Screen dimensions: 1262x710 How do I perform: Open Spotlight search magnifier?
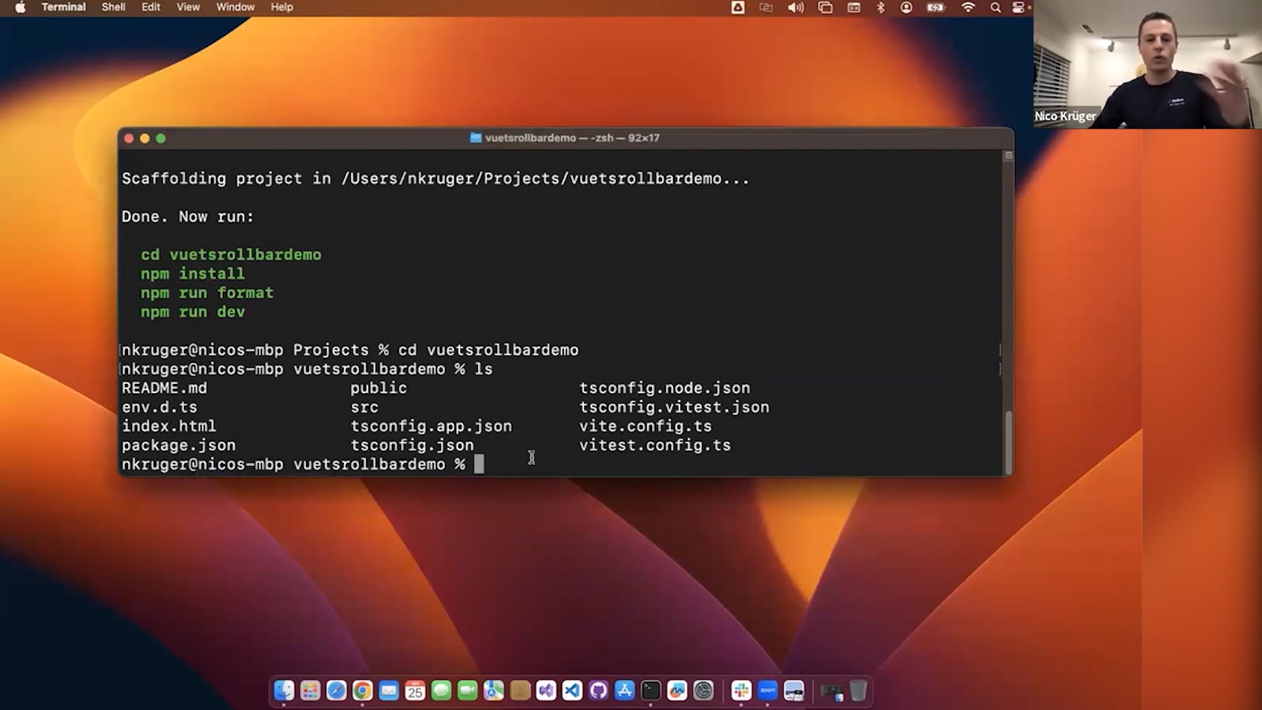[995, 7]
